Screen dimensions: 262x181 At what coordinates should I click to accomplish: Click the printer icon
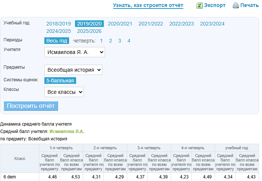coord(236,6)
